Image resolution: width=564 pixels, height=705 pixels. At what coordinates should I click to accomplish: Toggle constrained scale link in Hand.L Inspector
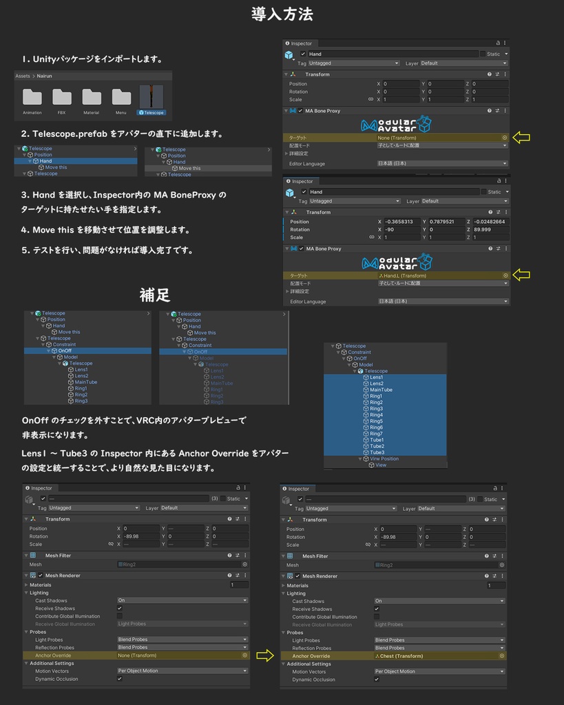click(x=371, y=237)
